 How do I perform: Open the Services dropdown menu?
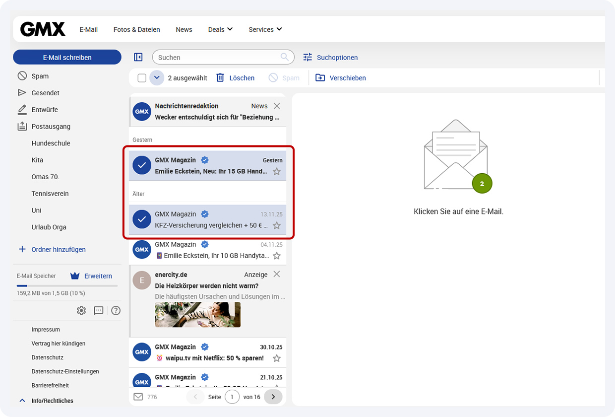tap(265, 29)
